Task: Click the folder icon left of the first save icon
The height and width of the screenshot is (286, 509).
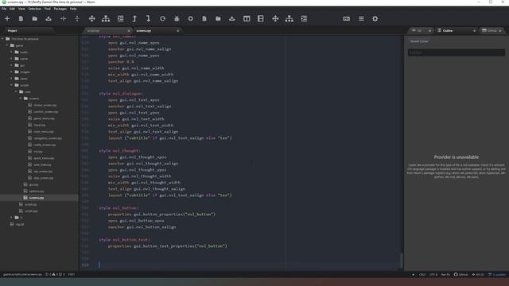Action: point(34,19)
